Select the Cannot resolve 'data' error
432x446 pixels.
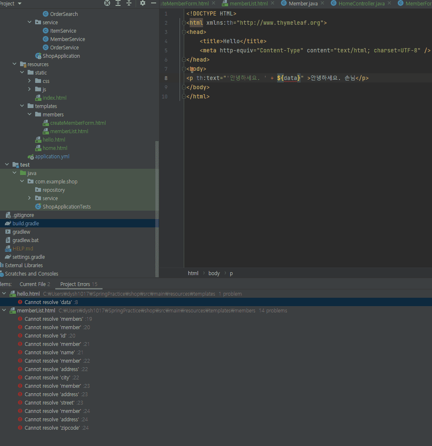216,302
